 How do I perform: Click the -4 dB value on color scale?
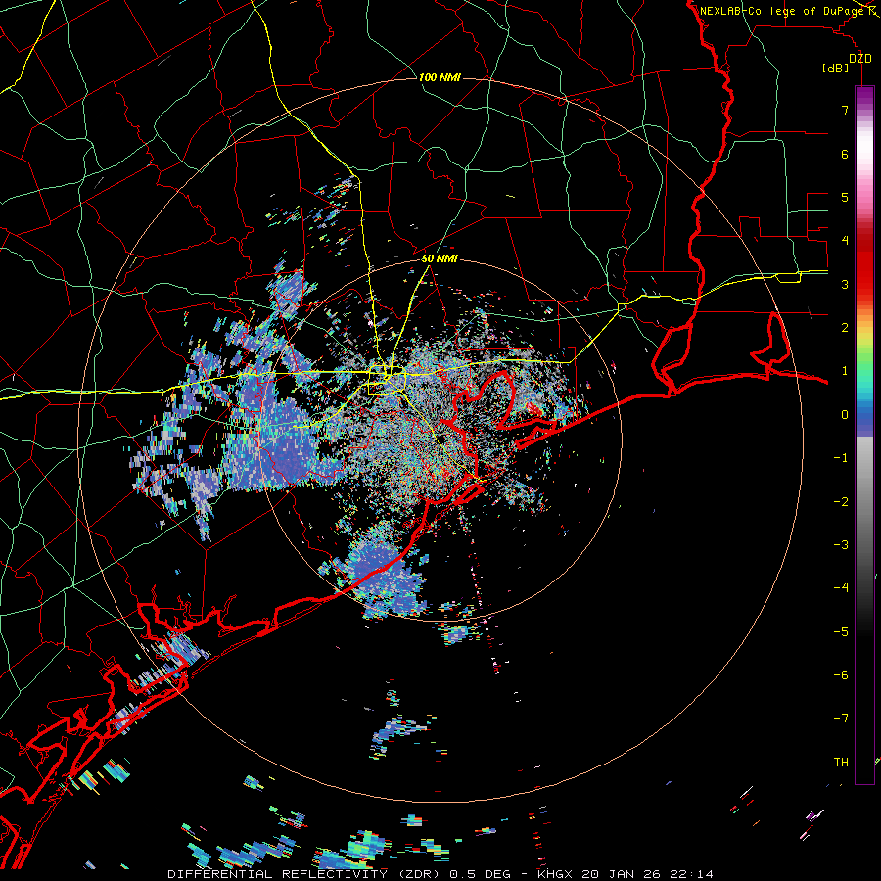(841, 588)
